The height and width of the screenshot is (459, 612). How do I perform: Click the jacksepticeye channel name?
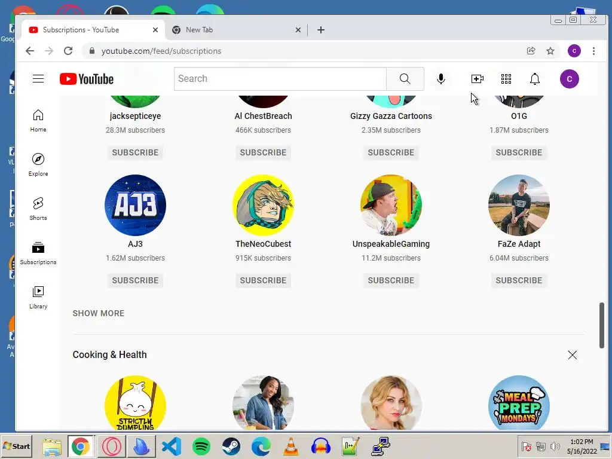pos(135,116)
